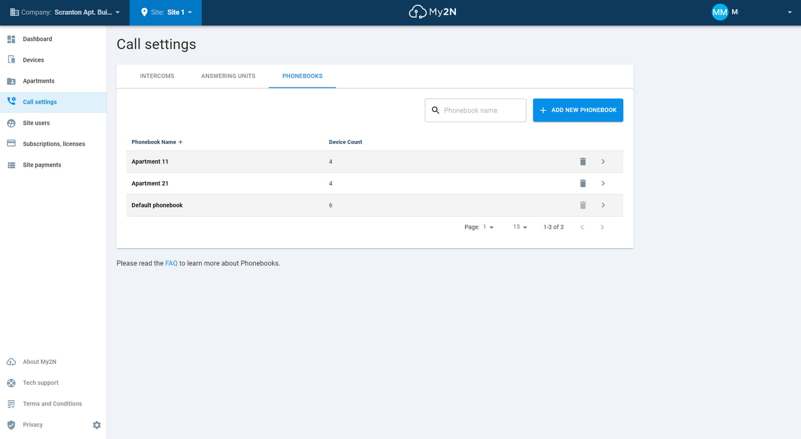This screenshot has width=801, height=439.
Task: Sort by Phonebook Name column
Action: point(157,142)
